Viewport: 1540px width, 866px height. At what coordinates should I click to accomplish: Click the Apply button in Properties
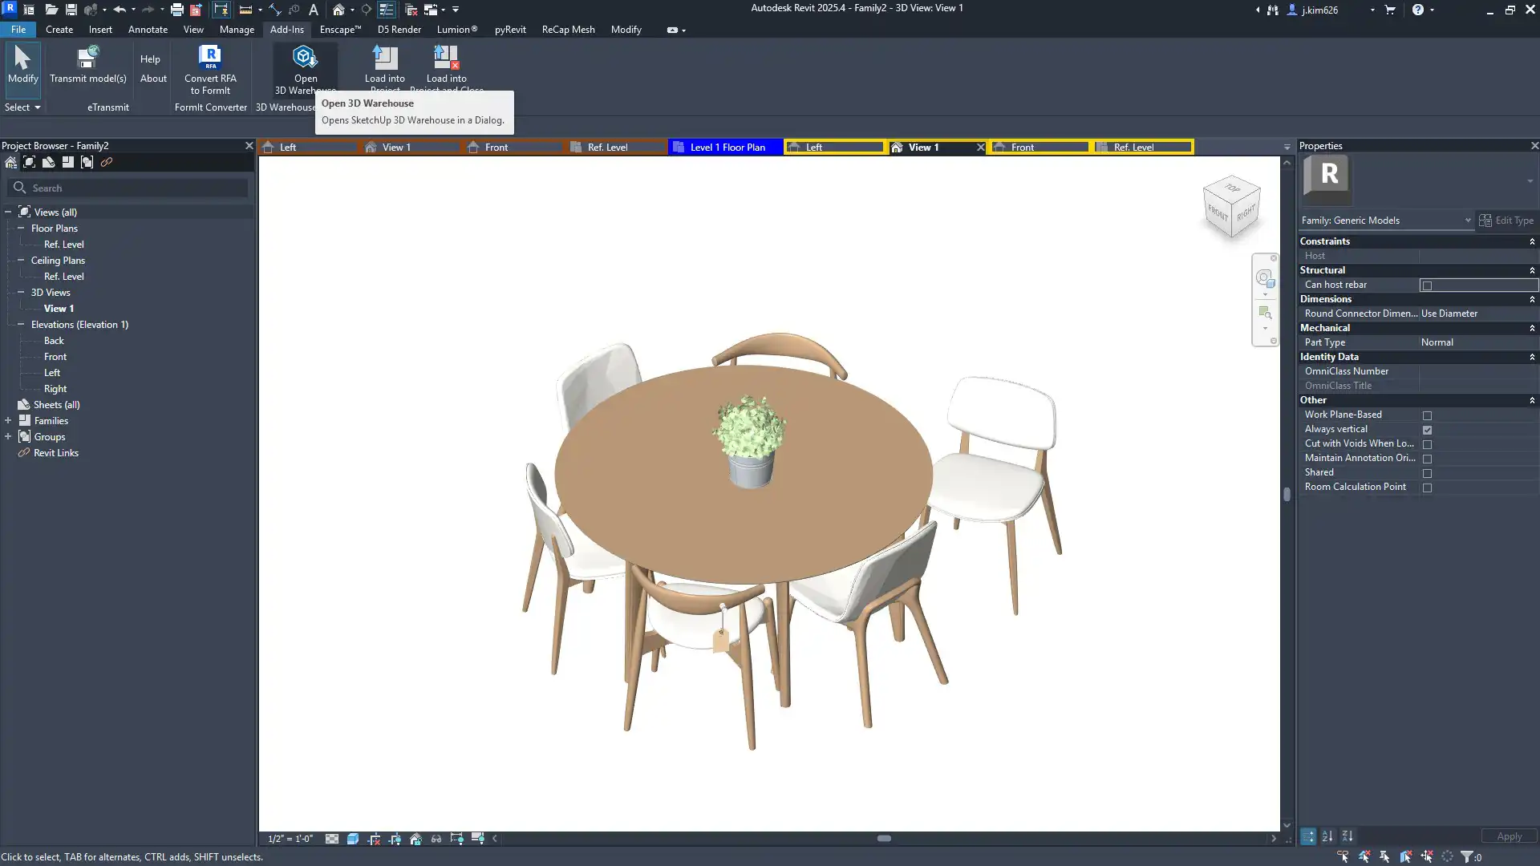[x=1509, y=836]
